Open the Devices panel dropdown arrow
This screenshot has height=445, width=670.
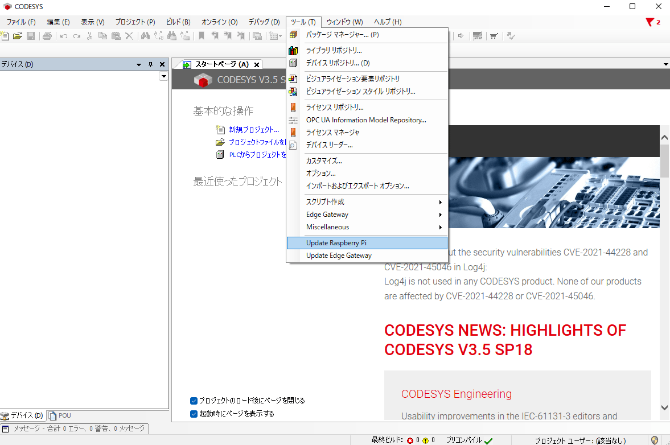(x=139, y=64)
